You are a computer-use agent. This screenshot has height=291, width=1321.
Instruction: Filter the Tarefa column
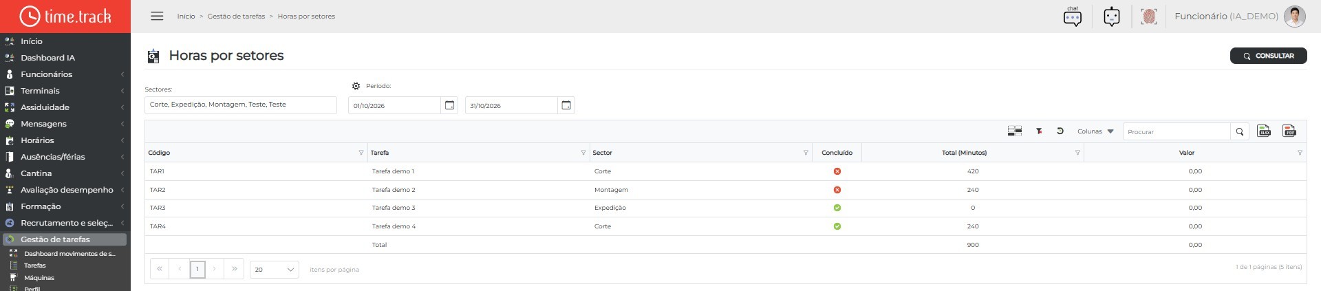(x=583, y=153)
